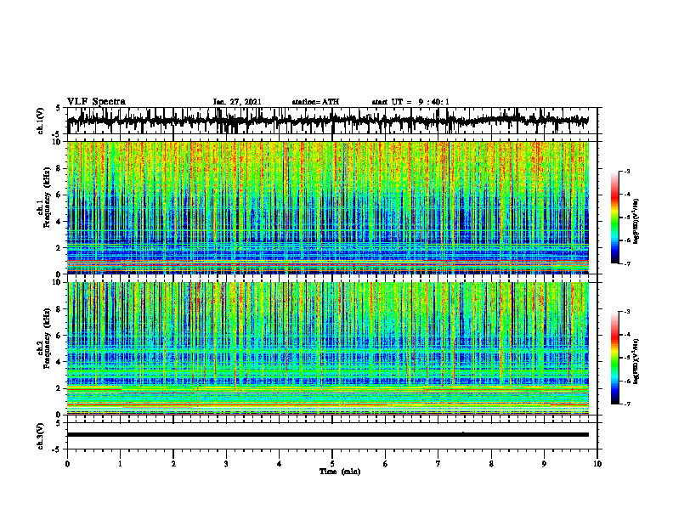This screenshot has height=520, width=673.
Task: Click the "-3" tick on ch.1 colorbar
Action: point(627,172)
